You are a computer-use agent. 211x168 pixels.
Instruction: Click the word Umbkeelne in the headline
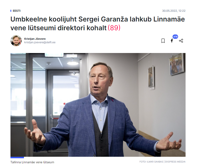pos(29,19)
